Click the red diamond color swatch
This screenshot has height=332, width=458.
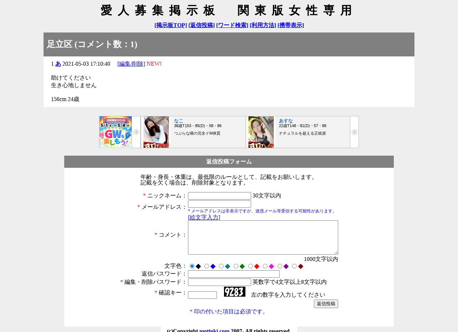[x=257, y=266]
